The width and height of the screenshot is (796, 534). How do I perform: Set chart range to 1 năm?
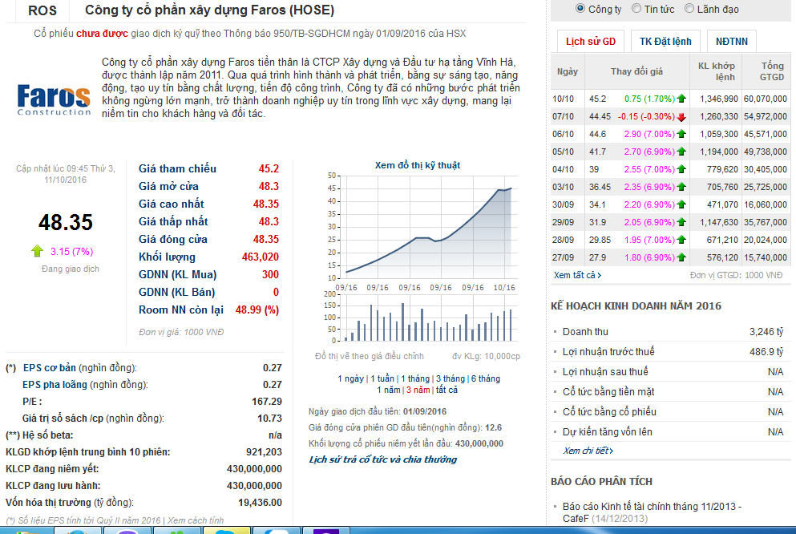(388, 390)
